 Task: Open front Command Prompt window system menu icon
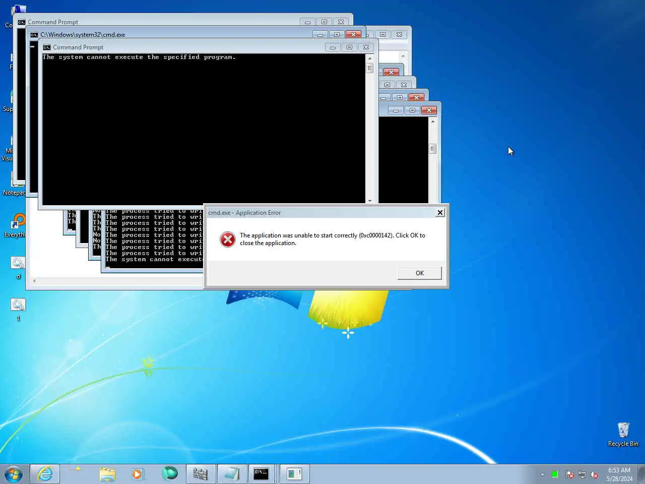click(47, 47)
